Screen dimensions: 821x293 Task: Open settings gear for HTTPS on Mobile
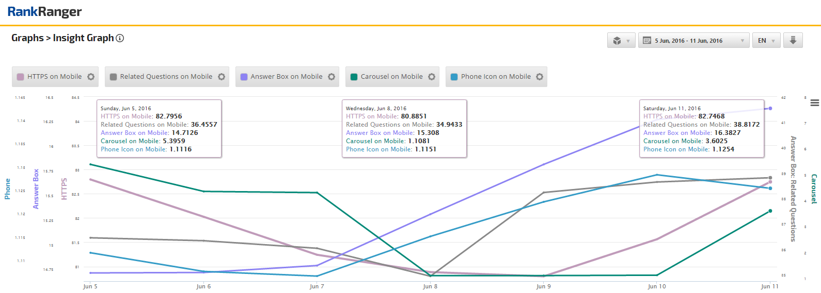[91, 77]
